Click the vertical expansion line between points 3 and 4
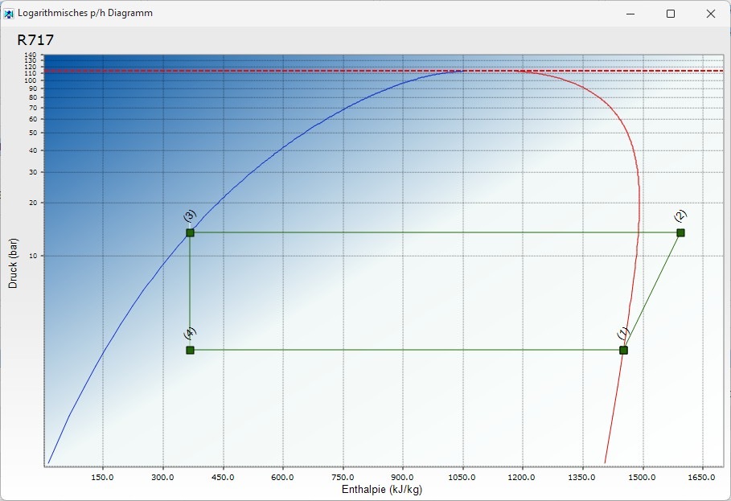The width and height of the screenshot is (731, 501). pyautogui.click(x=190, y=291)
